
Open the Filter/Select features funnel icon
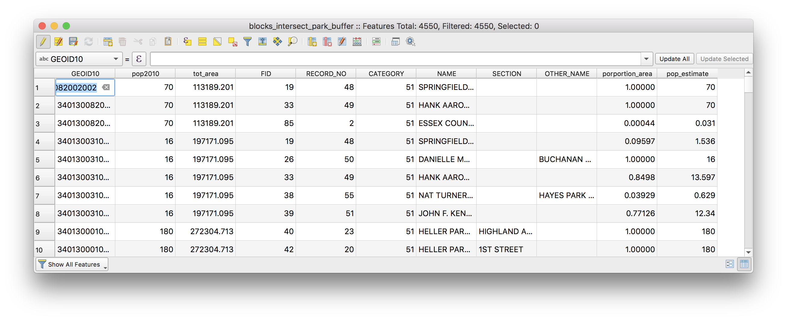point(247,42)
